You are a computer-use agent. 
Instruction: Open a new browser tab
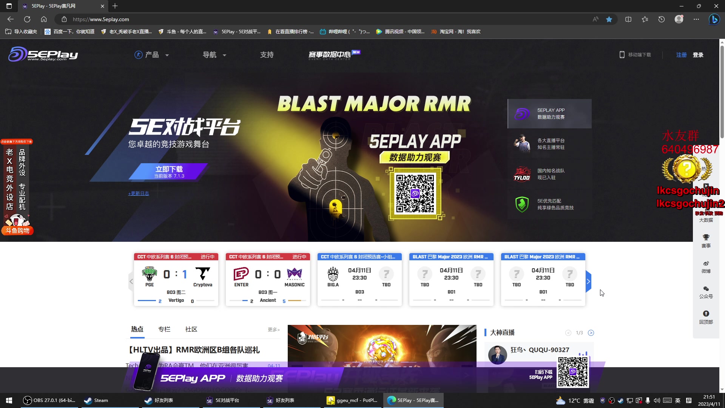(x=115, y=6)
